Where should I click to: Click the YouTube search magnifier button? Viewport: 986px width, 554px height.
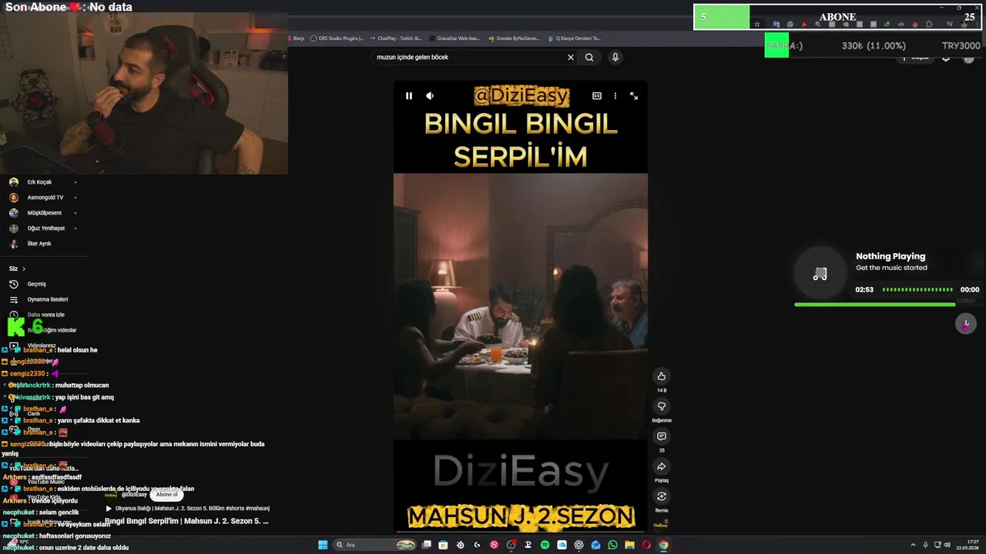pyautogui.click(x=589, y=57)
